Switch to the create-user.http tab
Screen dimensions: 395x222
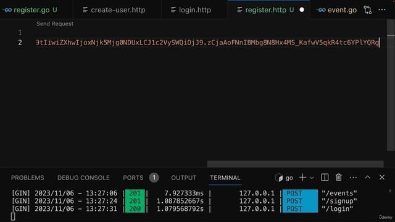pos(117,10)
